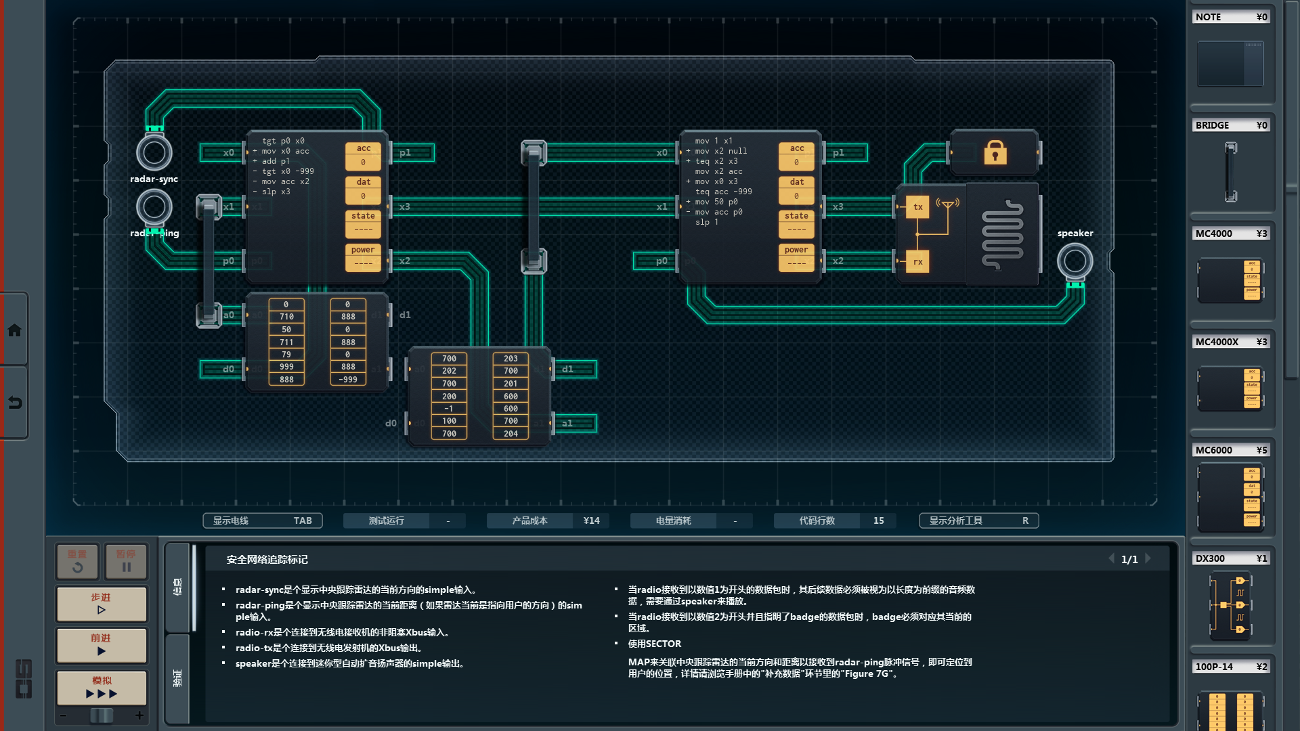Go to next page arrow beside 1/1

pyautogui.click(x=1148, y=559)
